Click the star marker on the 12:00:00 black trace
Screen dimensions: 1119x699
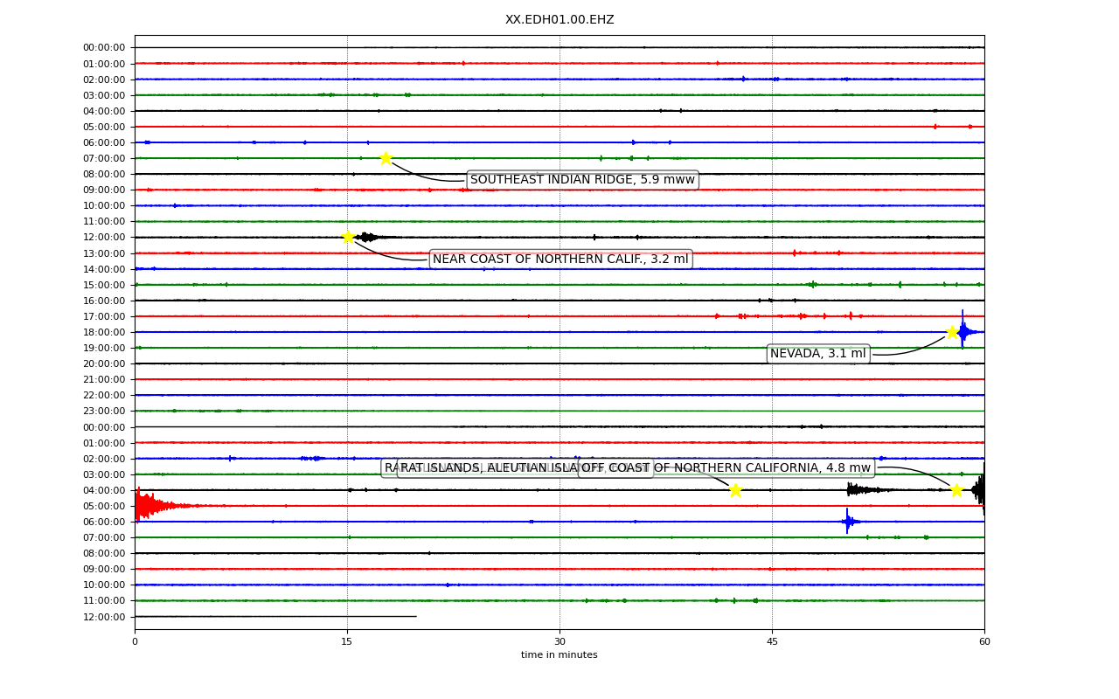coord(348,237)
